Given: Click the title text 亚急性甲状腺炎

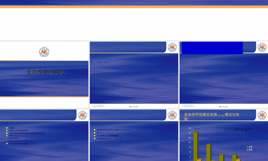Looking at the screenshot, I should click(x=46, y=72).
